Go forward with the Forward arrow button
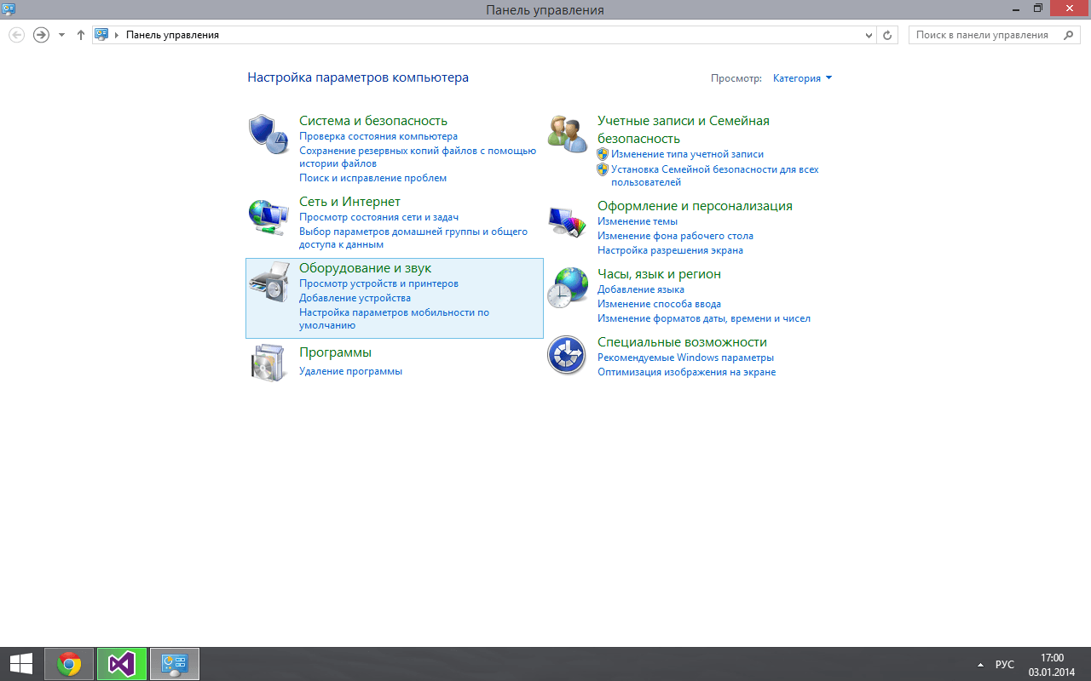The image size is (1091, 681). tap(40, 35)
